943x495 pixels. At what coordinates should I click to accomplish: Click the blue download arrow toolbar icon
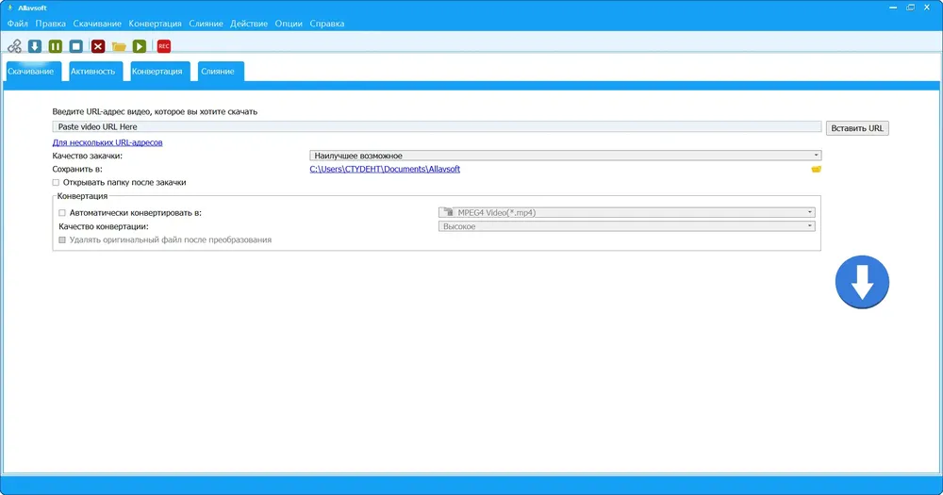[35, 46]
